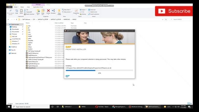Click Copy path in Clipboard group
199x112 pixels.
[28, 12]
